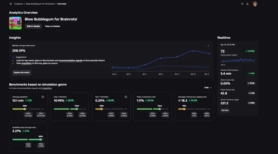Select the Overview breadcrumb item
Screen dimensions: 278x154
tap(62, 4)
